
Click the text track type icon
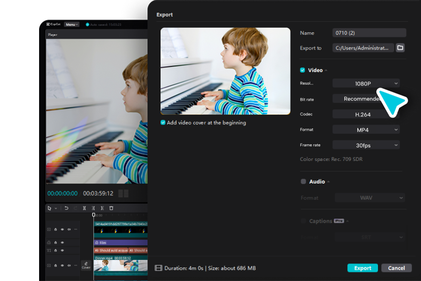(49, 250)
